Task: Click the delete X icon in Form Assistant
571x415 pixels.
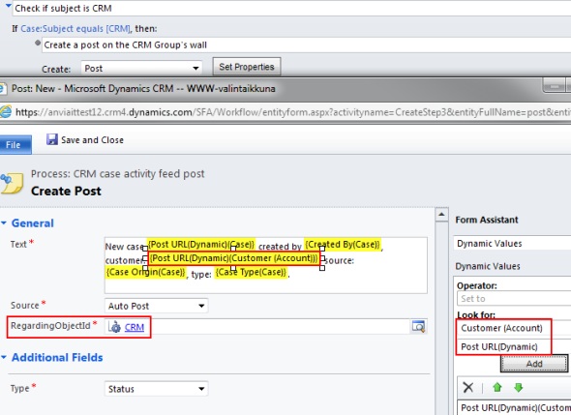Action: [x=468, y=387]
